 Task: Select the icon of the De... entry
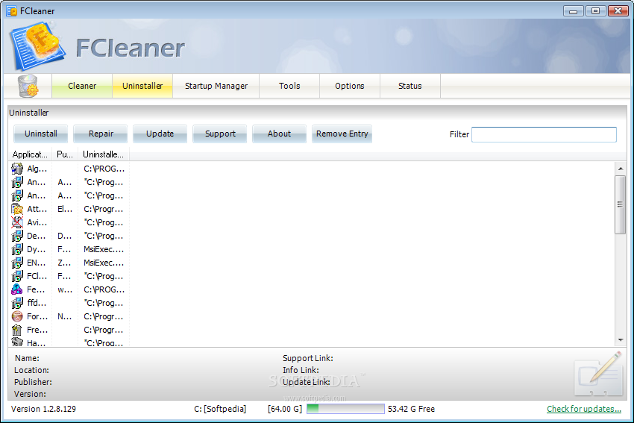[17, 236]
